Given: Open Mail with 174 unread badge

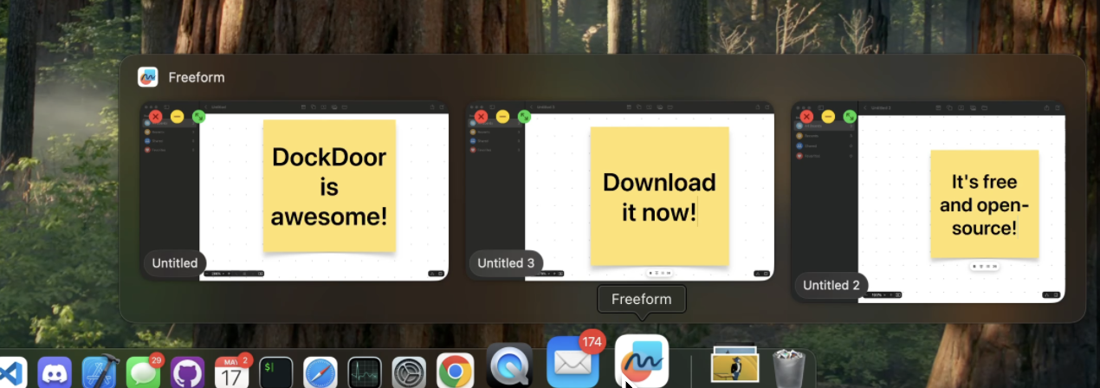Looking at the screenshot, I should click(x=573, y=361).
